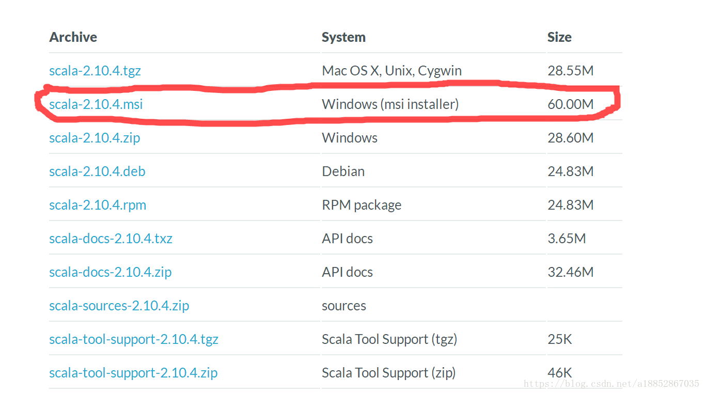Click the scala-2.10.4.deb link
The height and width of the screenshot is (394, 705).
pyautogui.click(x=97, y=171)
